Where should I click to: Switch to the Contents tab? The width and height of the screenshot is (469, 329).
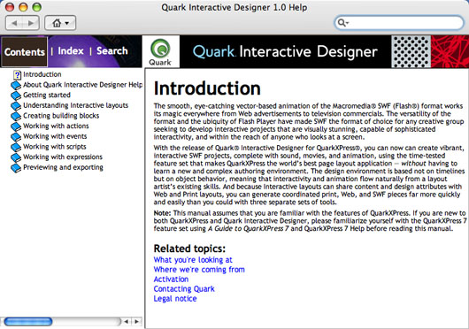[25, 51]
